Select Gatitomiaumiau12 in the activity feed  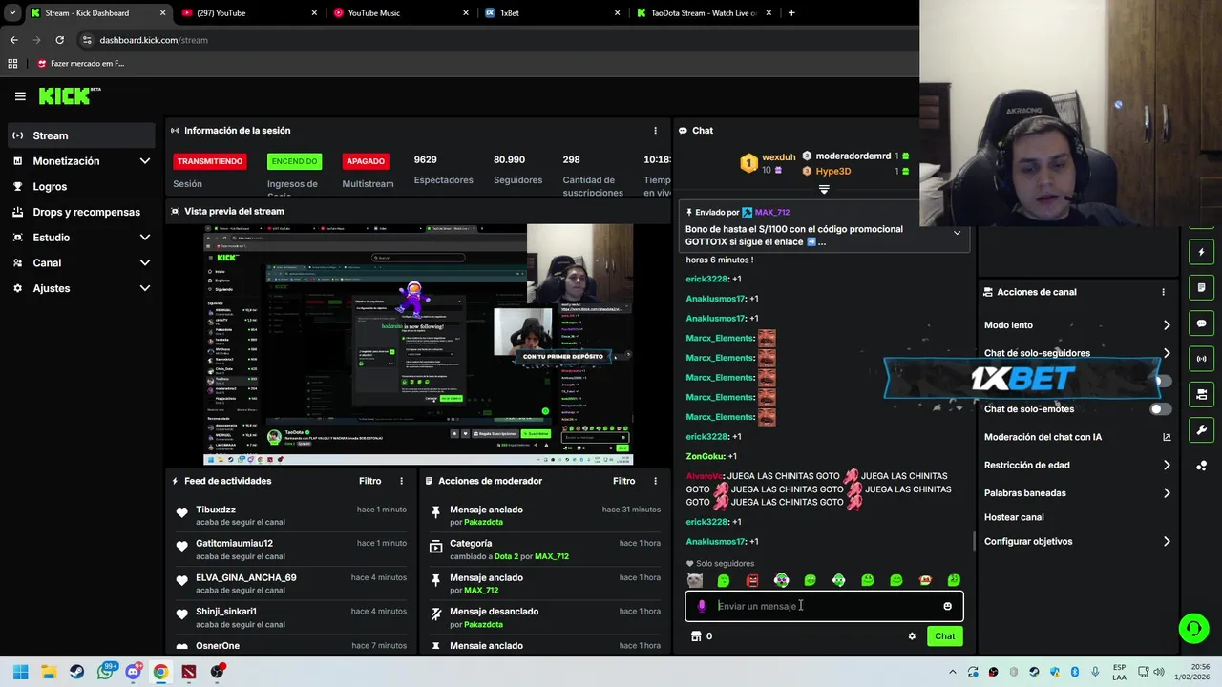click(234, 544)
